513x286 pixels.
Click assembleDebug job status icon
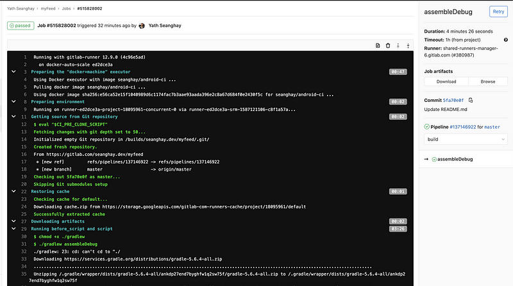click(x=434, y=160)
